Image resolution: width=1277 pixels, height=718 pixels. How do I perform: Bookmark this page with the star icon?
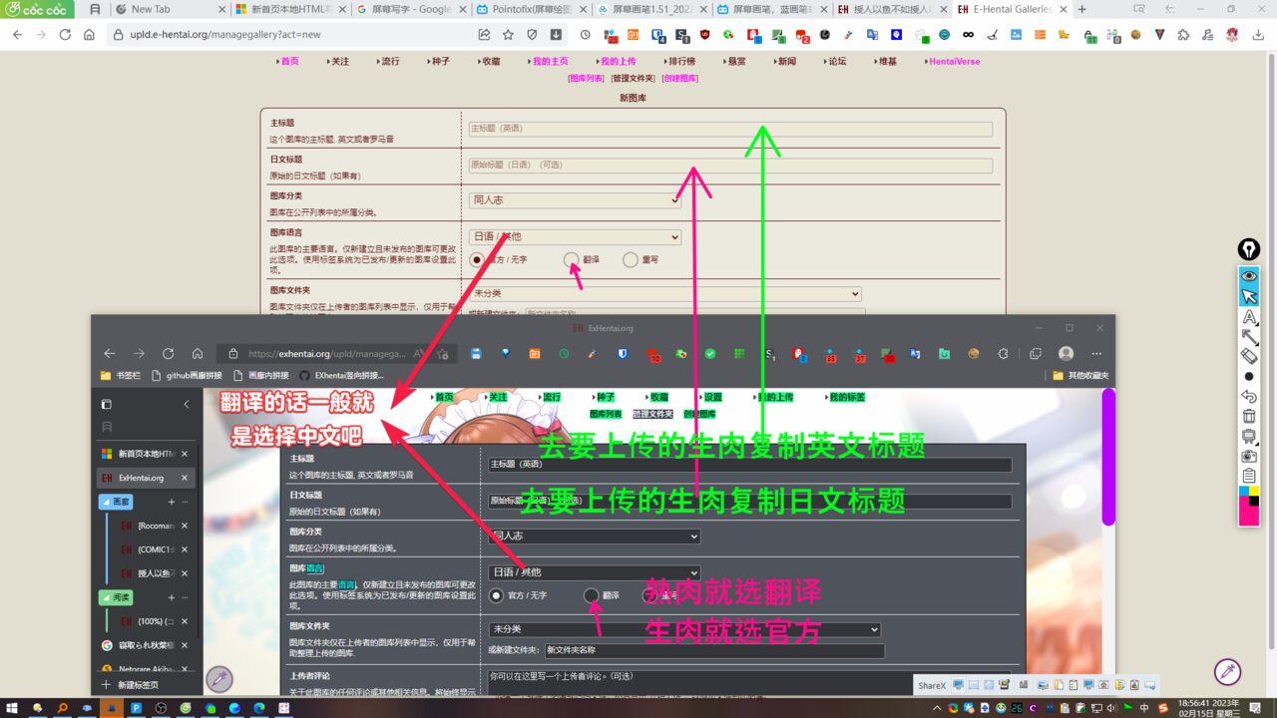click(508, 34)
